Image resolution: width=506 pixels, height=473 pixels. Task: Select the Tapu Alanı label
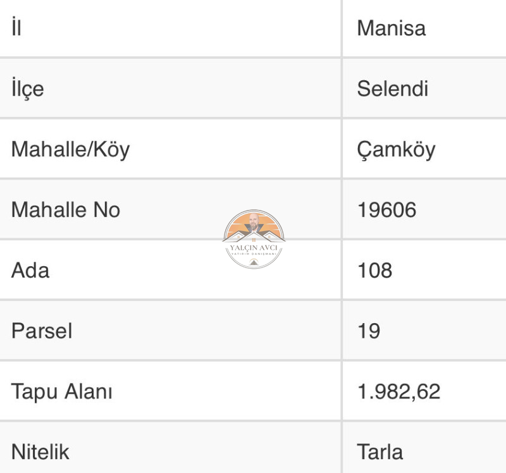point(61,391)
